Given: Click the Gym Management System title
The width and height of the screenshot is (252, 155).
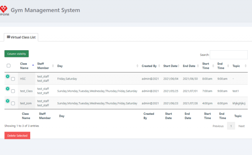Looking at the screenshot, I should click(45, 10).
